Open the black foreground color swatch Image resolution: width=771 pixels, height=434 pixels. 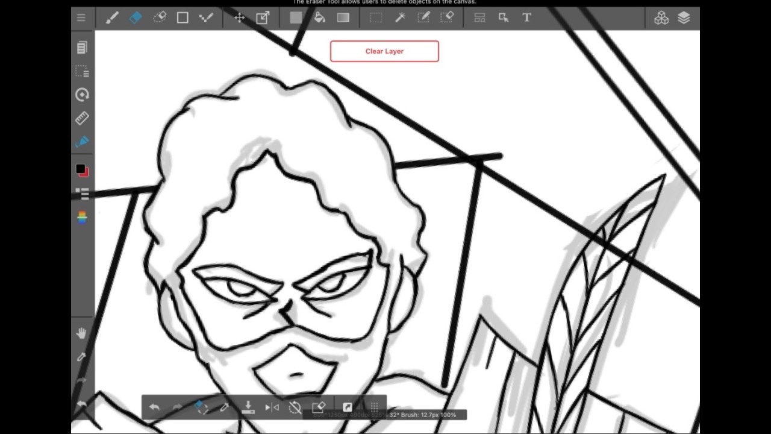(80, 169)
